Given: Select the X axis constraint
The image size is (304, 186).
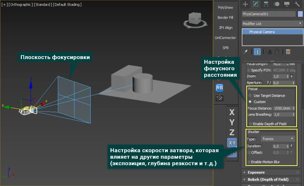Looking at the screenshot, I should click(232, 112).
